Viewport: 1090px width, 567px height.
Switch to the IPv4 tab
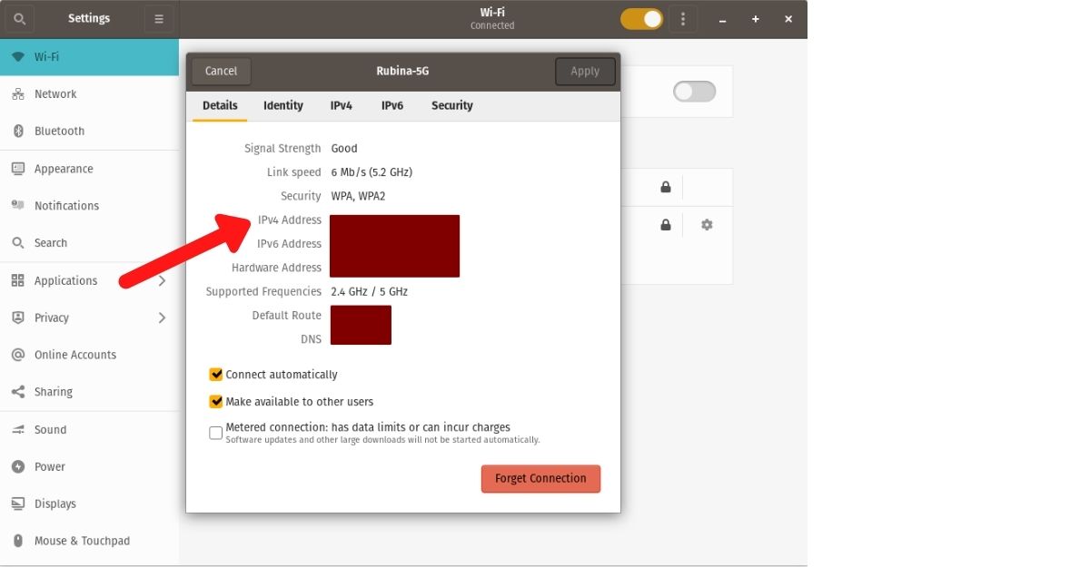pos(342,106)
